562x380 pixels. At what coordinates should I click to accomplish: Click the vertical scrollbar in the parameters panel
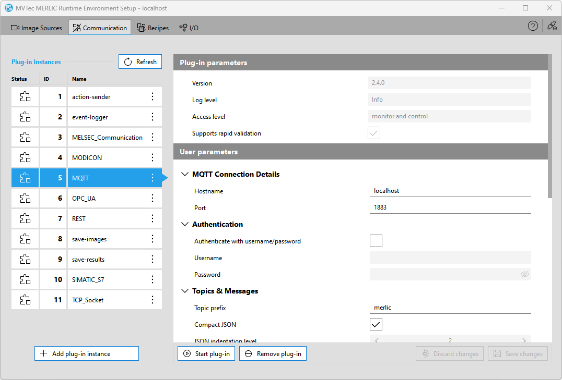tap(549, 125)
